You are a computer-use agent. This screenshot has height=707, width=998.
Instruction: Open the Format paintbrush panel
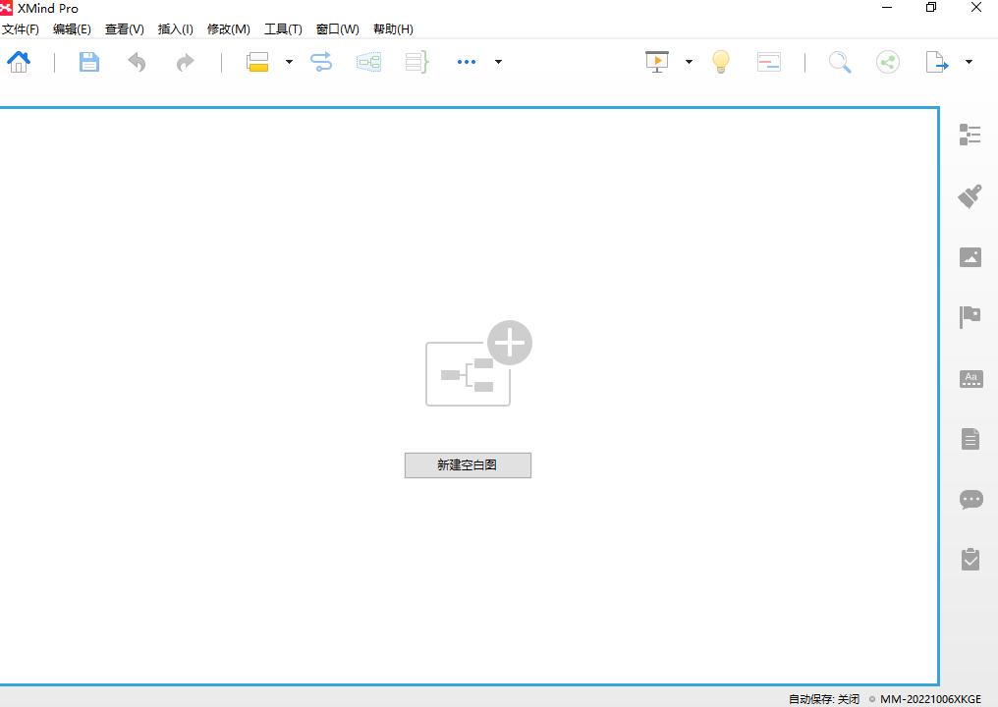(x=970, y=195)
